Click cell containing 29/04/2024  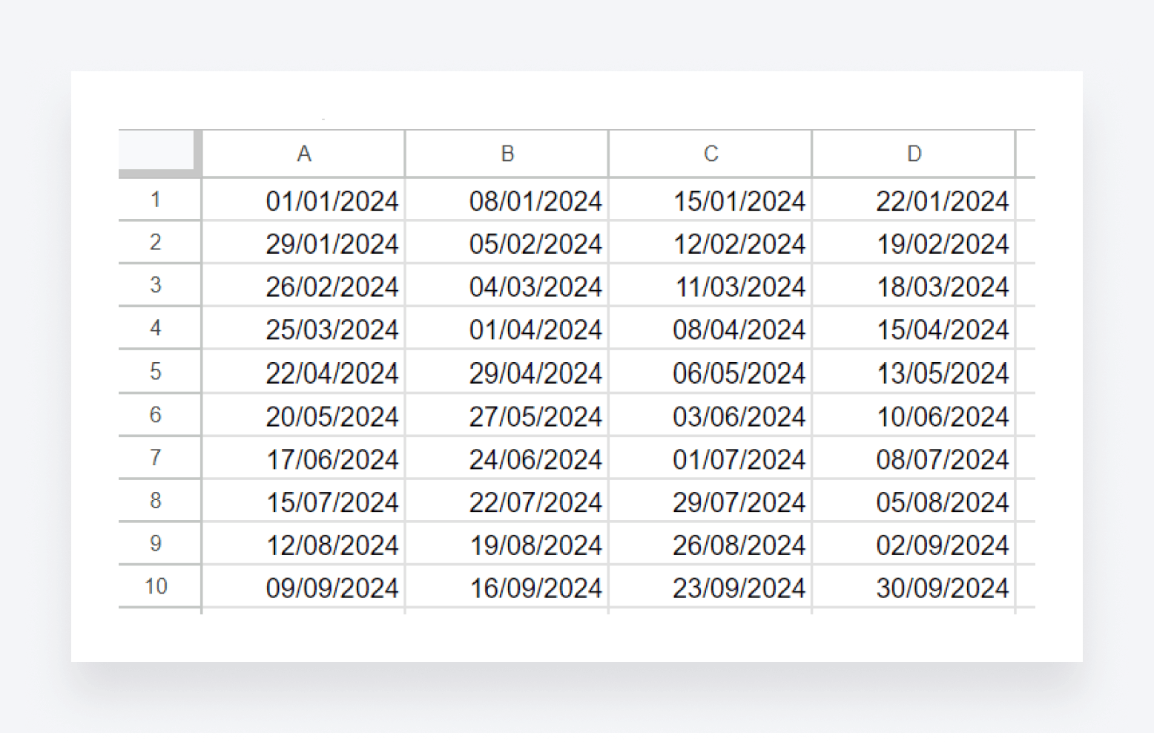[507, 371]
